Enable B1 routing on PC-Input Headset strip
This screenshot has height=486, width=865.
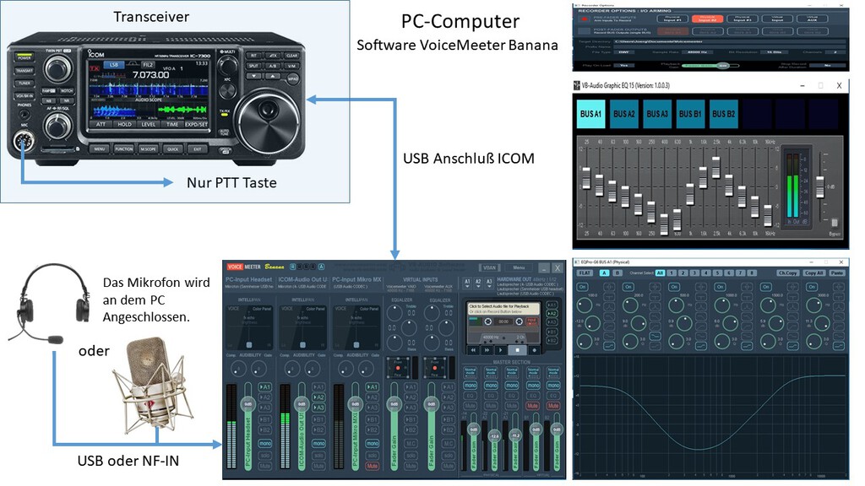[x=265, y=419]
